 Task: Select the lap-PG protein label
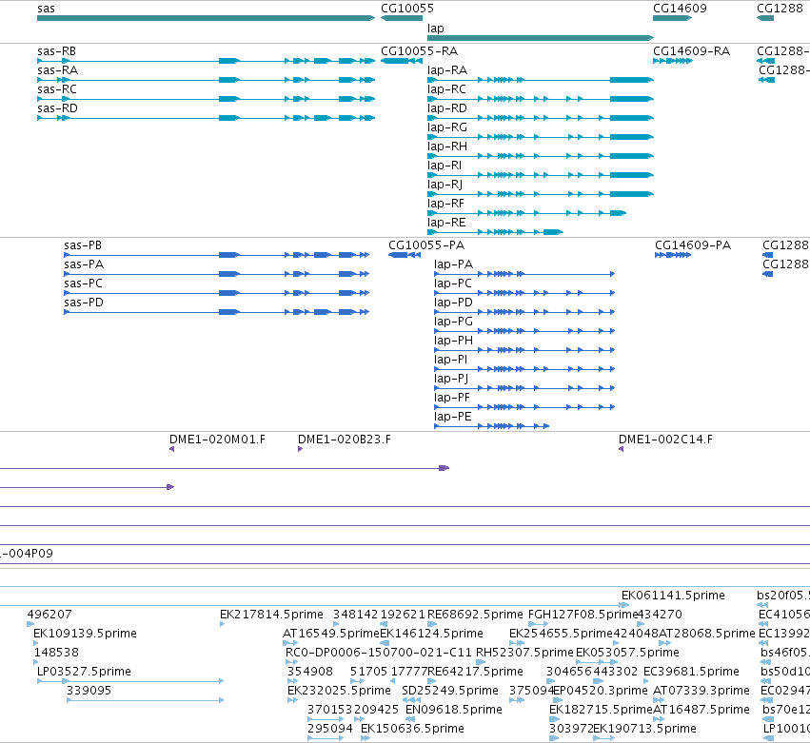pos(454,322)
